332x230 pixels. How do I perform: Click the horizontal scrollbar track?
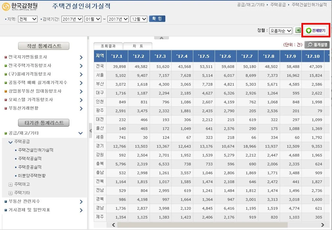[217, 225]
